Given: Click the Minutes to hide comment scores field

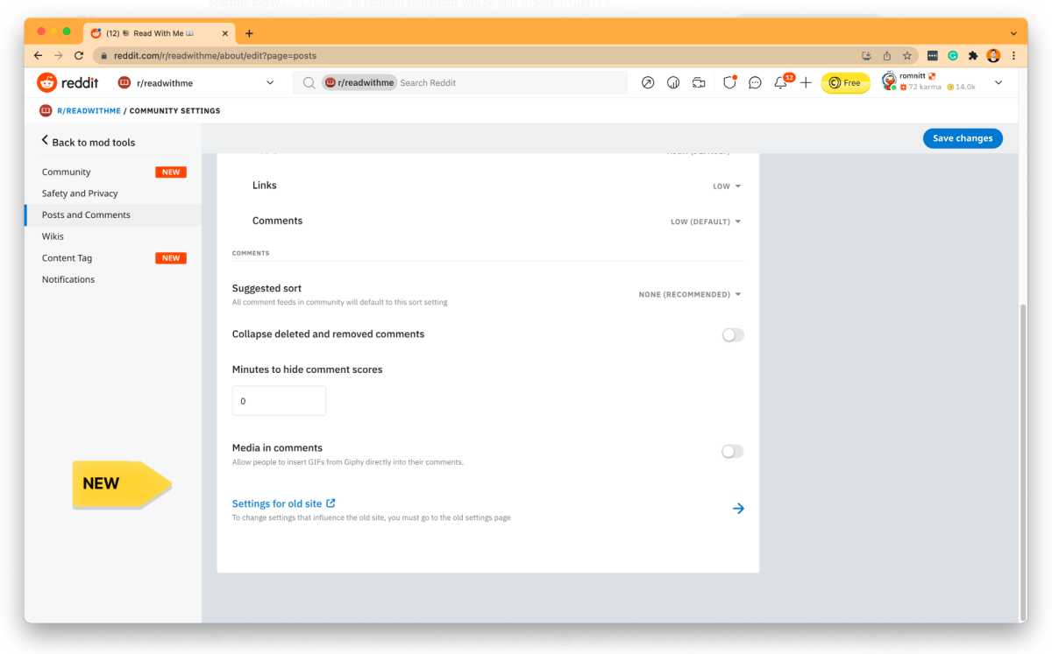Looking at the screenshot, I should pyautogui.click(x=279, y=401).
